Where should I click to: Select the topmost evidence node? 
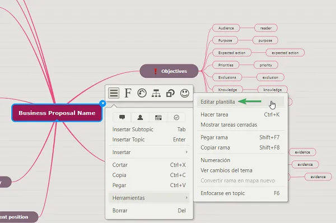(302, 152)
